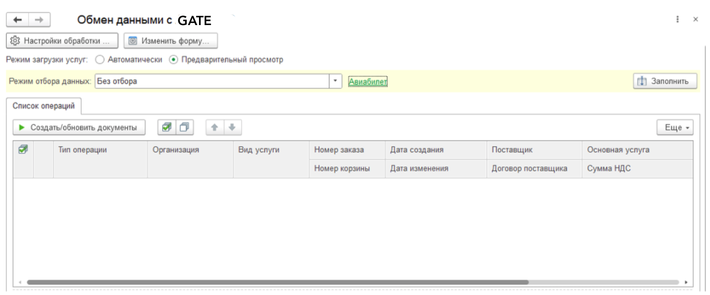This screenshot has width=710, height=295.
Task: Expand Режим отбора данных dropdown arrow
Action: tap(336, 81)
